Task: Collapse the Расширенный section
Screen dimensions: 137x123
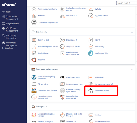Action: pyautogui.click(x=132, y=107)
